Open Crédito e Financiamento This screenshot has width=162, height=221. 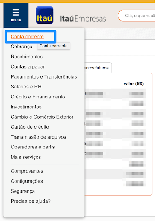pos(38,97)
